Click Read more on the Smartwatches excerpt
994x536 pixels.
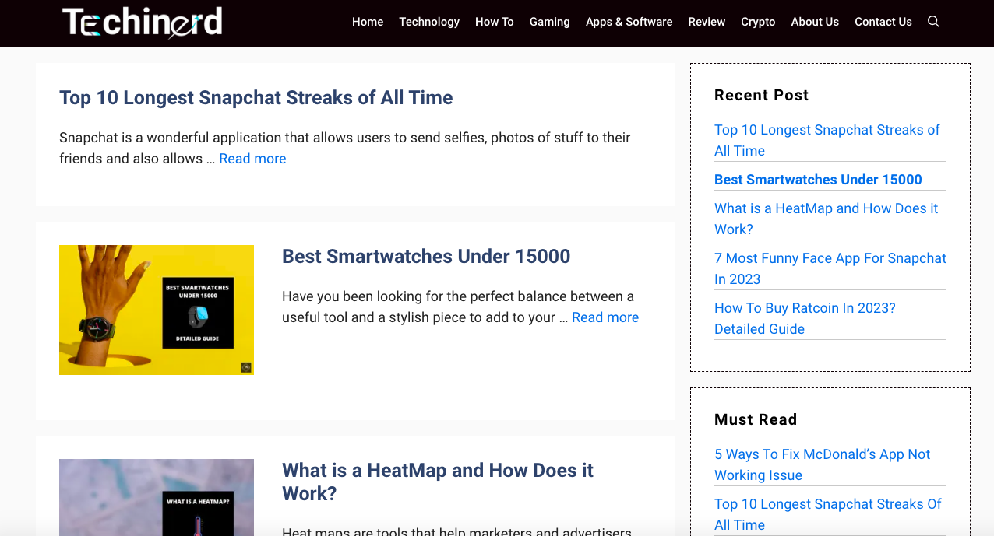pos(605,317)
